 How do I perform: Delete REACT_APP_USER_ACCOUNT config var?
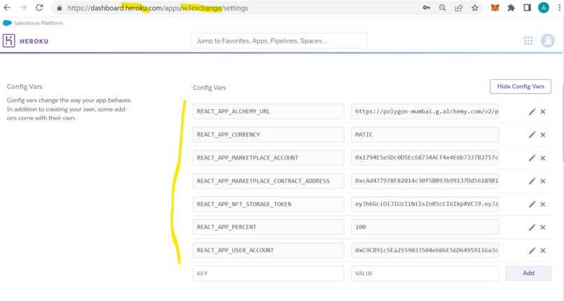[x=543, y=251]
